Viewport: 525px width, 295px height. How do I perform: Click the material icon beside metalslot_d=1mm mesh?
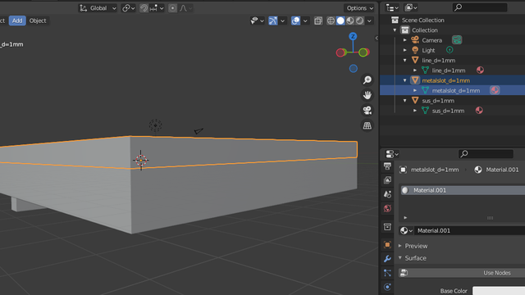click(x=495, y=90)
